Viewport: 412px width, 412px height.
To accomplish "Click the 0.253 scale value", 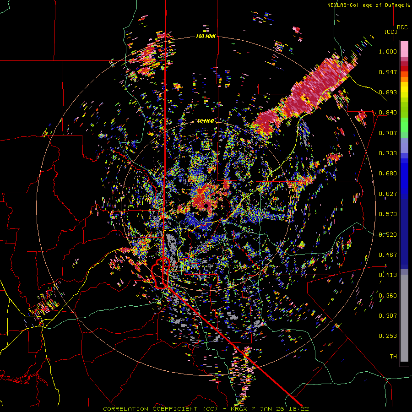I will tap(388, 336).
